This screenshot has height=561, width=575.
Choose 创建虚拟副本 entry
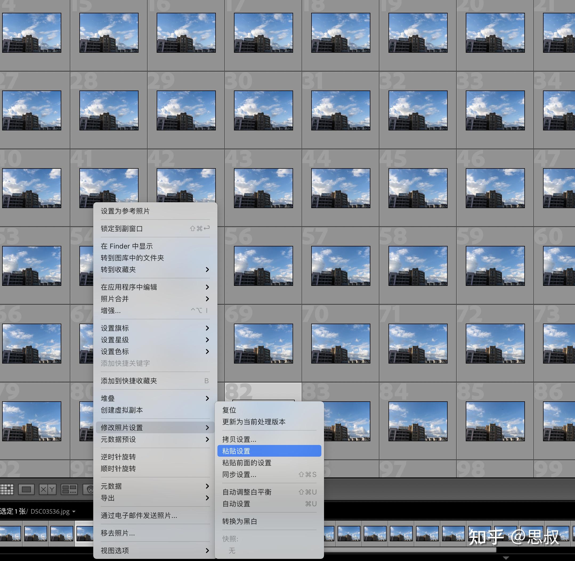155,410
